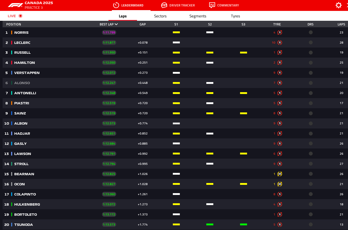Select the Sectors sub-tab

click(160, 16)
